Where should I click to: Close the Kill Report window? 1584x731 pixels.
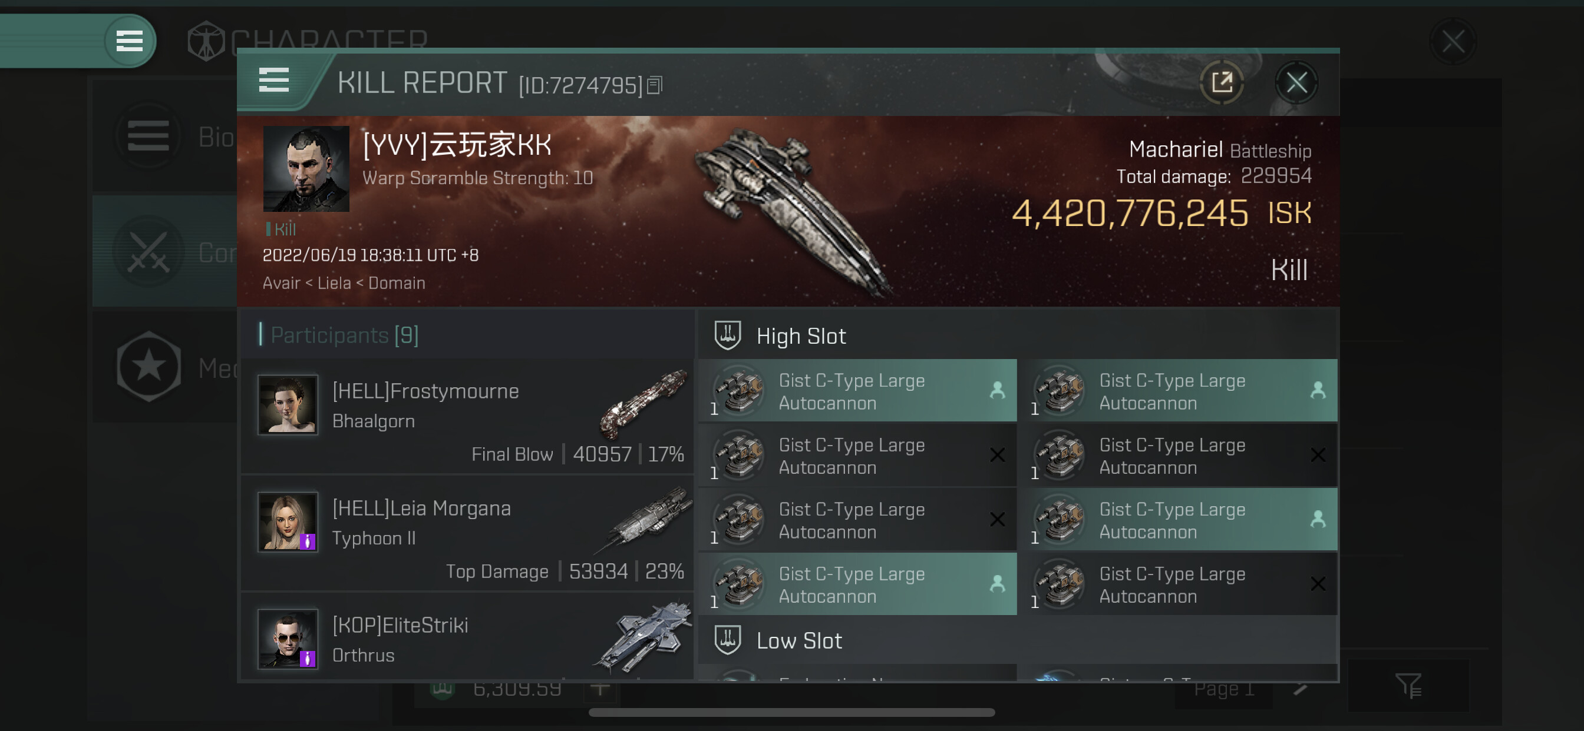[x=1296, y=82]
